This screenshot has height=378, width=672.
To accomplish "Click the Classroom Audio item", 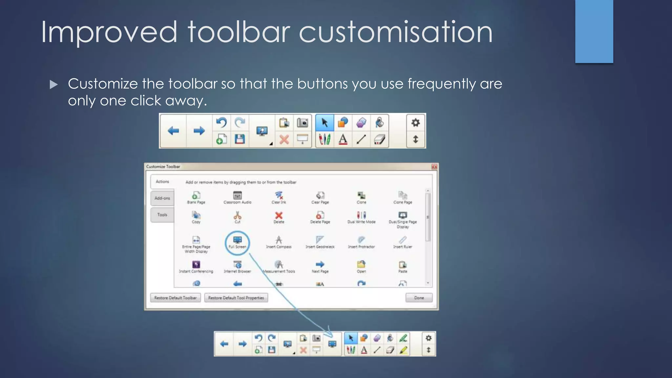I will pyautogui.click(x=237, y=198).
